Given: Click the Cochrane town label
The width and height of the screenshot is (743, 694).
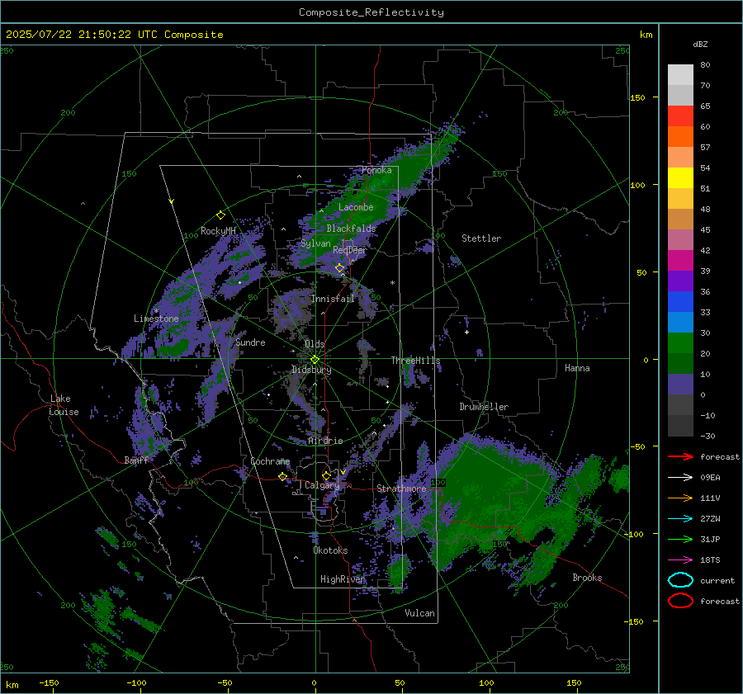Looking at the screenshot, I should click(270, 461).
